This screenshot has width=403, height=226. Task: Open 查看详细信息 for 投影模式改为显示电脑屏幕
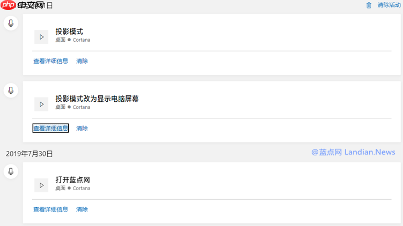[x=50, y=129]
